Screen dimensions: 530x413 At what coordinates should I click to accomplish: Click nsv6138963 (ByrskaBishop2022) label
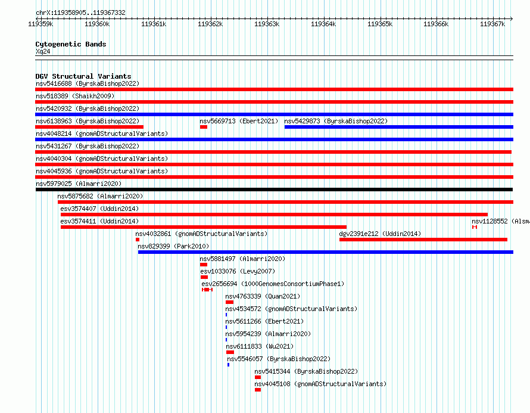[88, 121]
